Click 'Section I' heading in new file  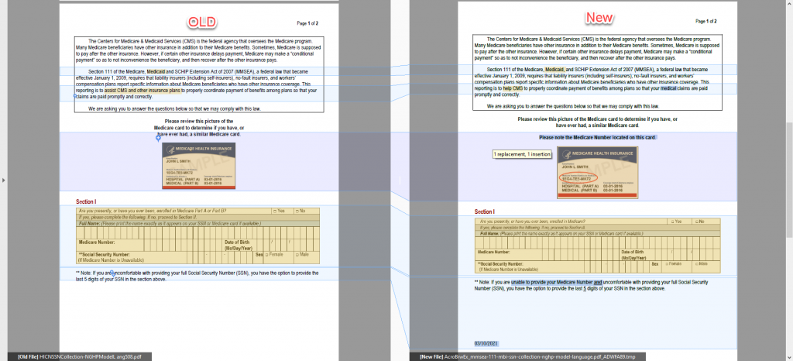[485, 211]
